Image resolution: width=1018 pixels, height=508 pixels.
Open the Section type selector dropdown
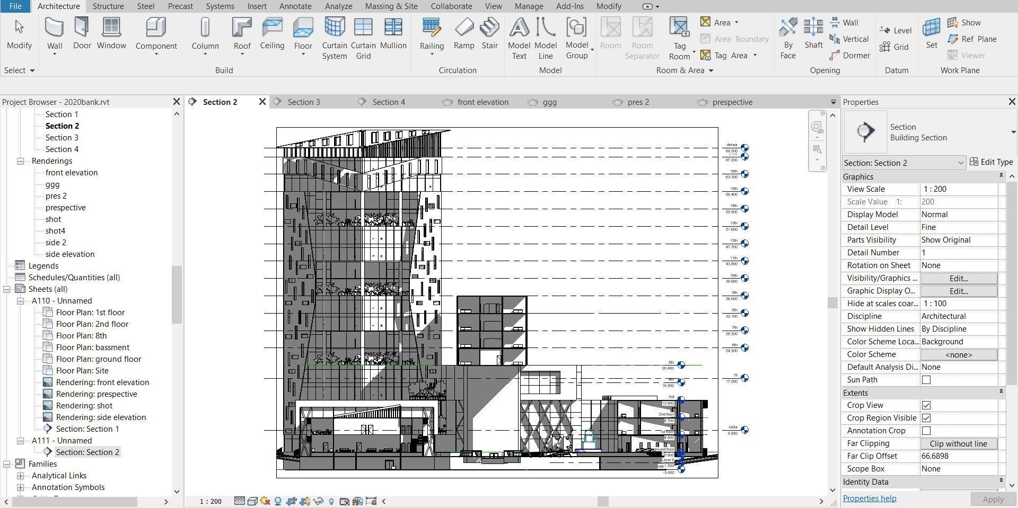[962, 163]
